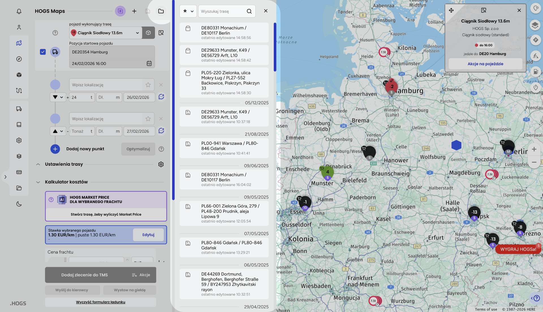Zoom in on the map

point(534,149)
